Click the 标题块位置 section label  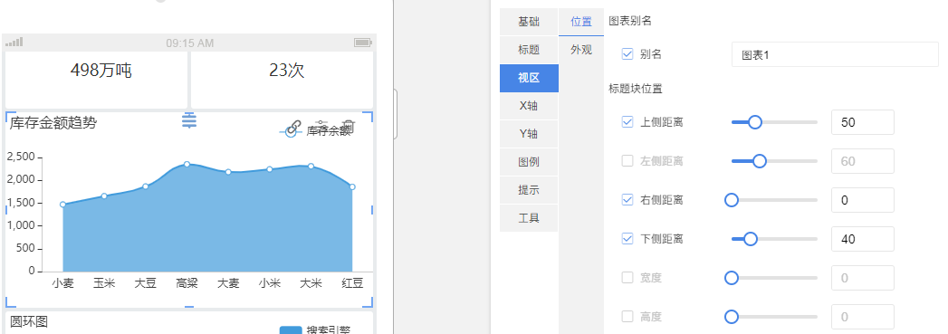[x=636, y=89]
